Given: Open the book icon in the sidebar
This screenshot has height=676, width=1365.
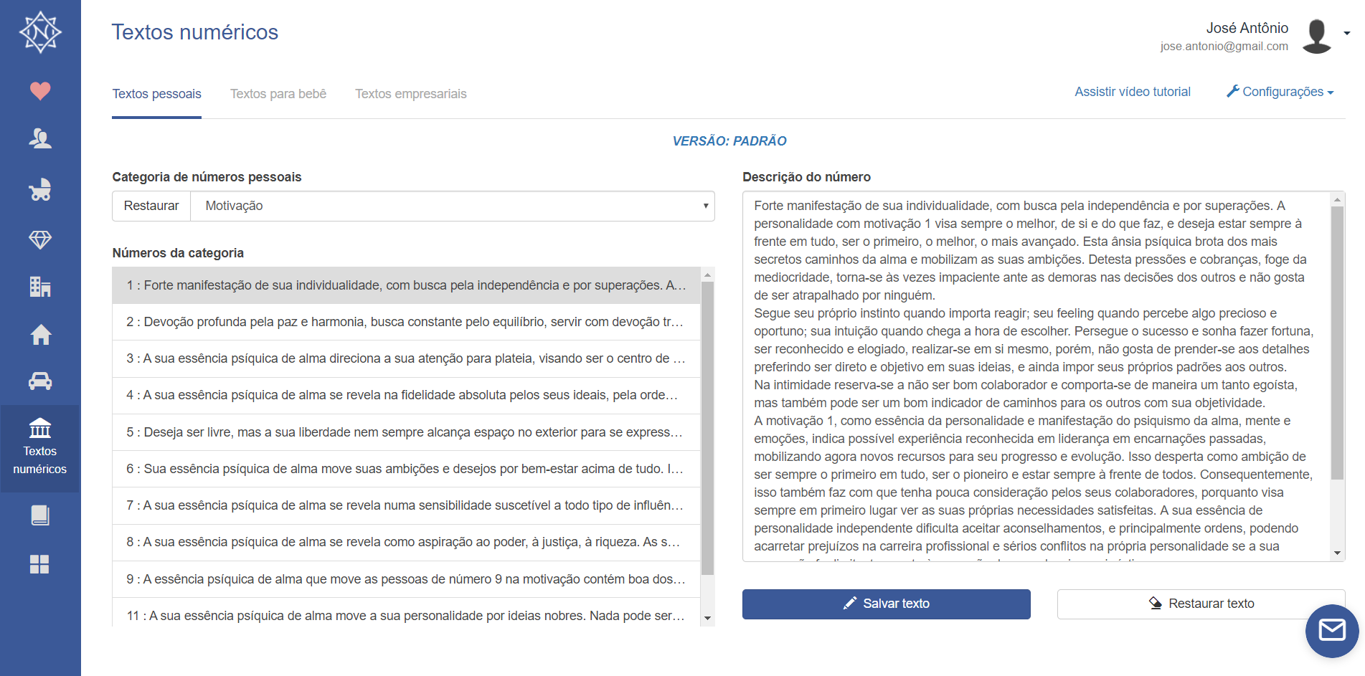Looking at the screenshot, I should [40, 515].
